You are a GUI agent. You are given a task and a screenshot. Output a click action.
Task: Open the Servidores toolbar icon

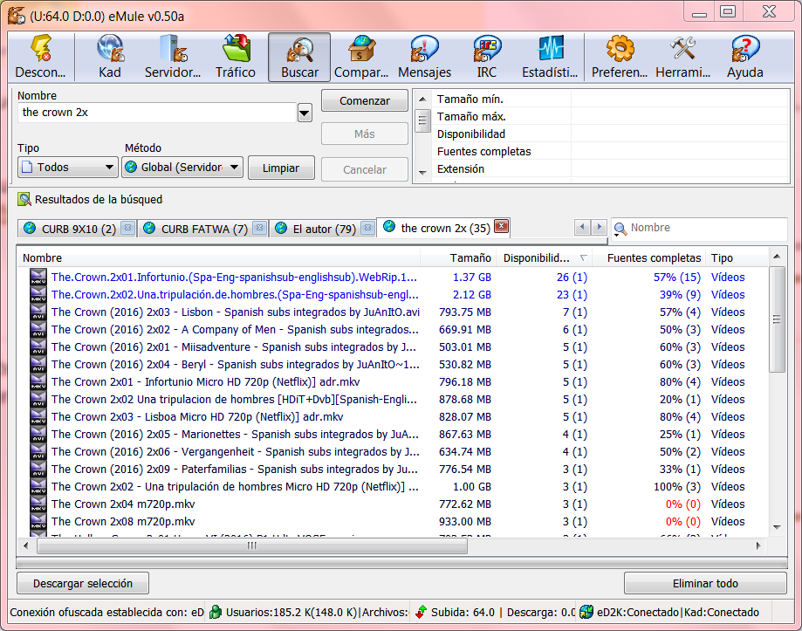tap(173, 57)
